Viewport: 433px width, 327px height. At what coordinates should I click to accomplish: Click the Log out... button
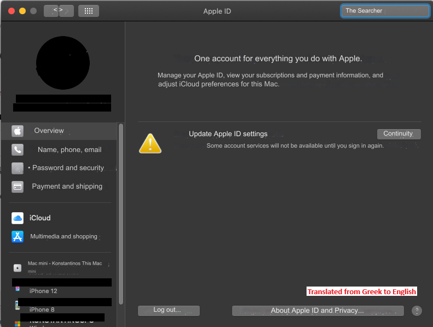tap(169, 311)
